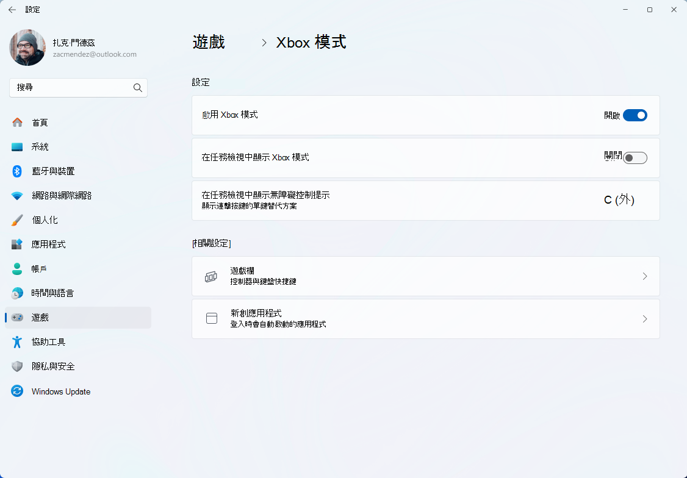Click the zacmendez@outlook.com account email

point(95,54)
